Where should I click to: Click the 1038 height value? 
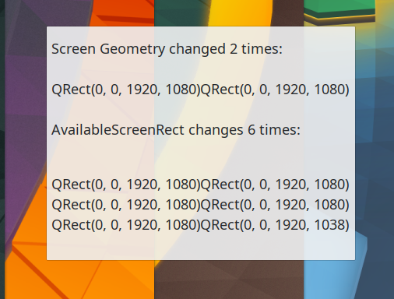[329, 225]
